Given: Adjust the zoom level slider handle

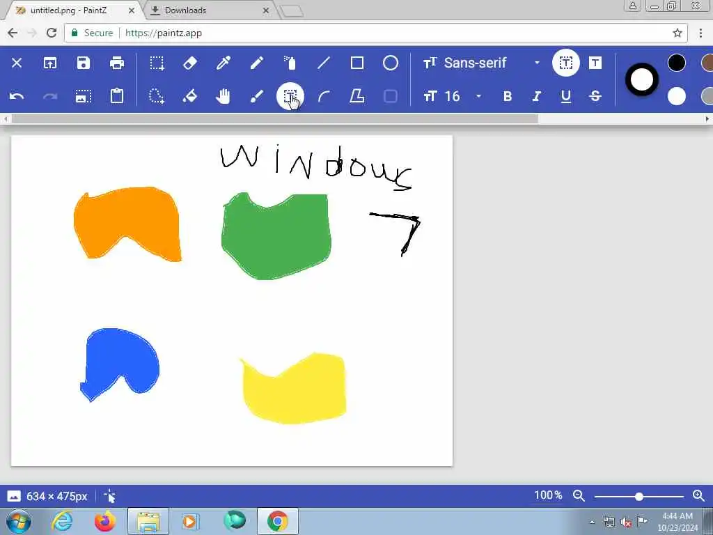Looking at the screenshot, I should point(639,496).
